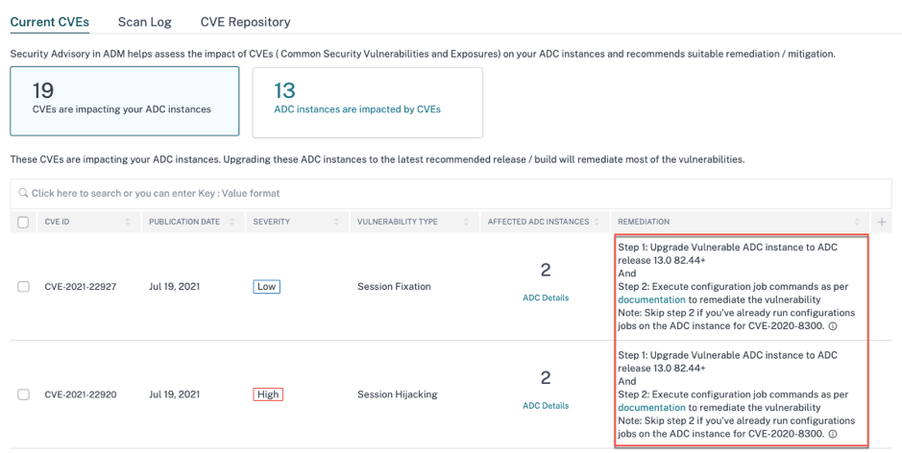Click affected count 2 for Session Hijacking
Screen dimensions: 902x453
(546, 378)
